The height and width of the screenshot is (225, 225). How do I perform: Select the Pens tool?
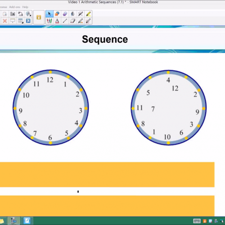(x=49, y=21)
